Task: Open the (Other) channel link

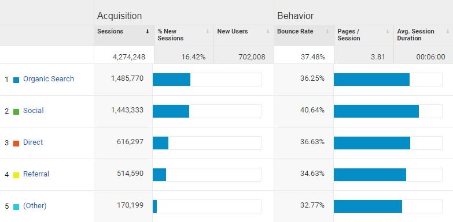Action: tap(35, 206)
